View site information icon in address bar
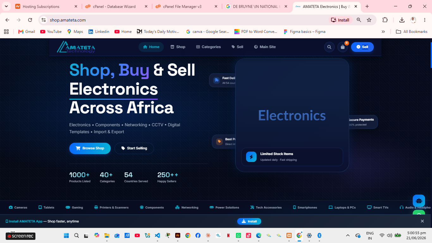 click(x=44, y=20)
